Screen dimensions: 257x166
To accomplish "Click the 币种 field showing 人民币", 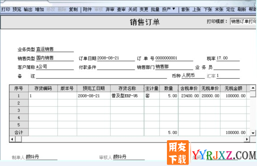I will (193, 76).
